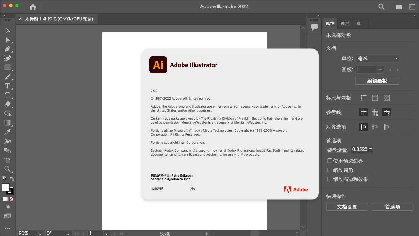This screenshot has height=236, width=419.
Task: Open the drawing mode options
Action: tap(8, 207)
